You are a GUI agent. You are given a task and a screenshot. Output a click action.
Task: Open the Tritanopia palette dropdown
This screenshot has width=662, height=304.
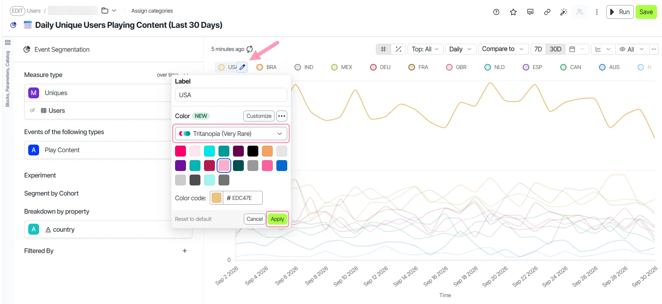tap(231, 134)
